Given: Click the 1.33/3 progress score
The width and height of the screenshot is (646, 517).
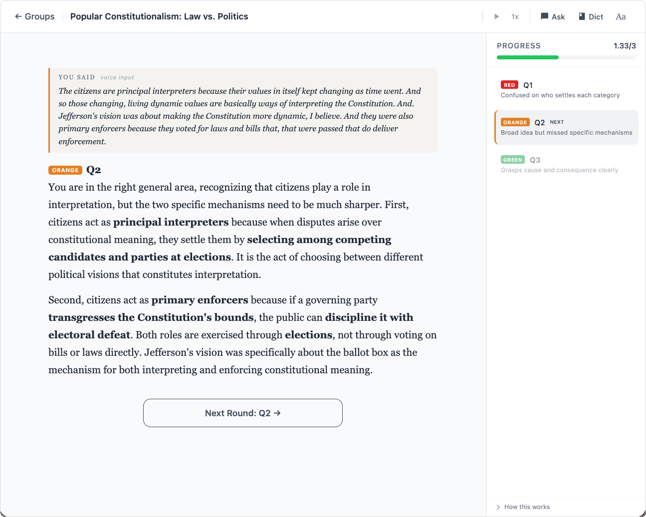Looking at the screenshot, I should (625, 45).
